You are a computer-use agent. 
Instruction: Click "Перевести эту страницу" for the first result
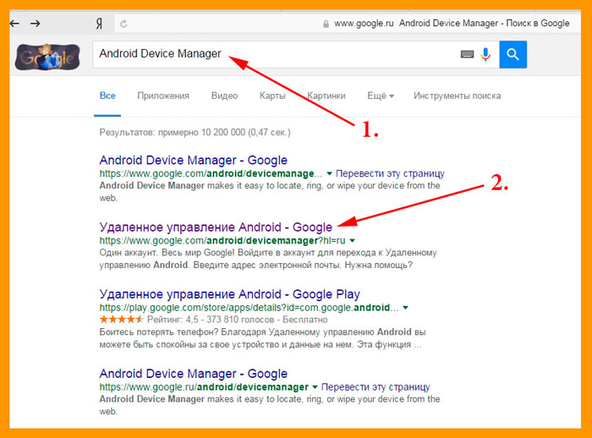point(390,173)
